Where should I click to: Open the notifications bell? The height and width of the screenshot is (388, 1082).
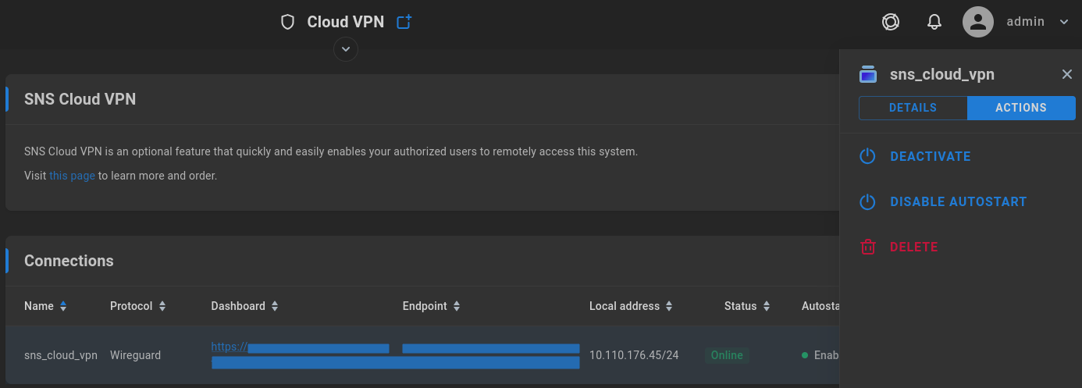pyautogui.click(x=934, y=22)
